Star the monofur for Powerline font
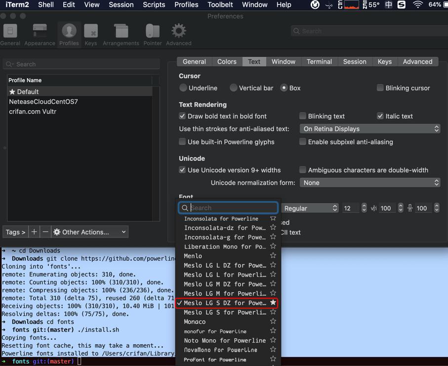The image size is (448, 366). tap(273, 331)
